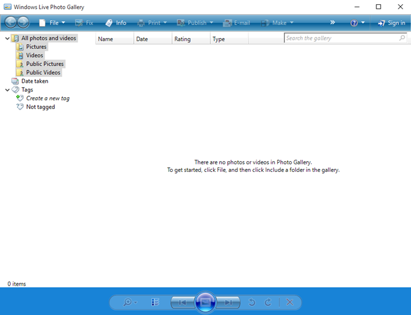Click the Previous playback button
Viewport: 411px width, 315px height.
(183, 302)
